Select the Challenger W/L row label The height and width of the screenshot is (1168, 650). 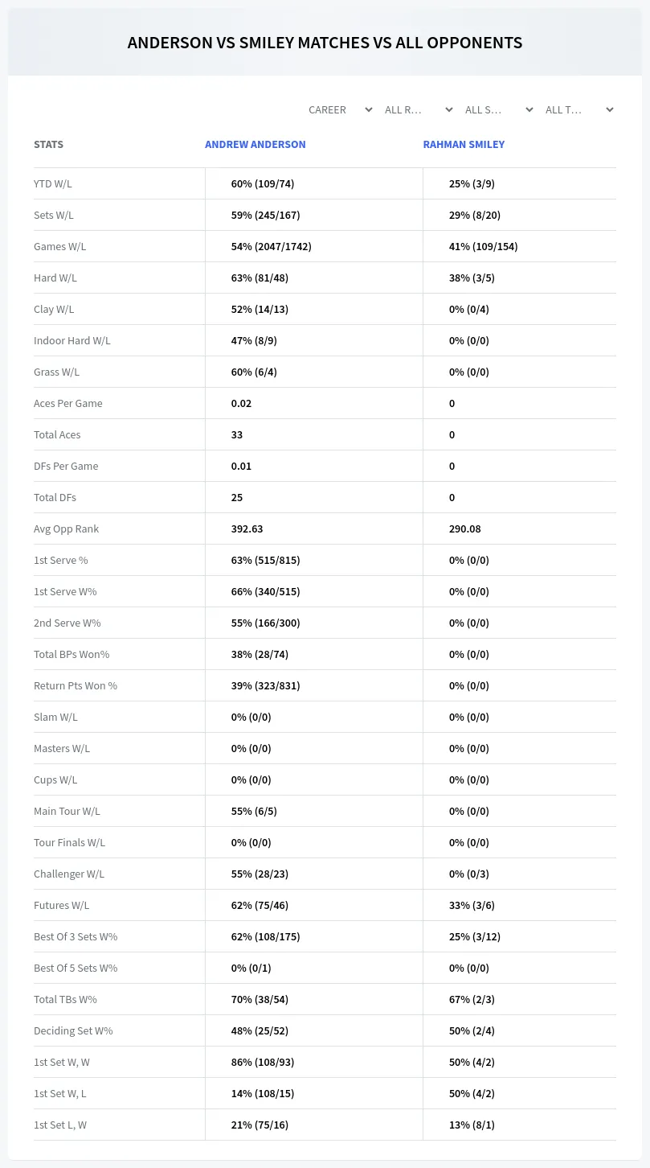69,874
